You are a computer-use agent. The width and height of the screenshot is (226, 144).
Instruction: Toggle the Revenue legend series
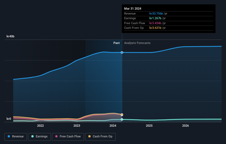pyautogui.click(x=16, y=137)
